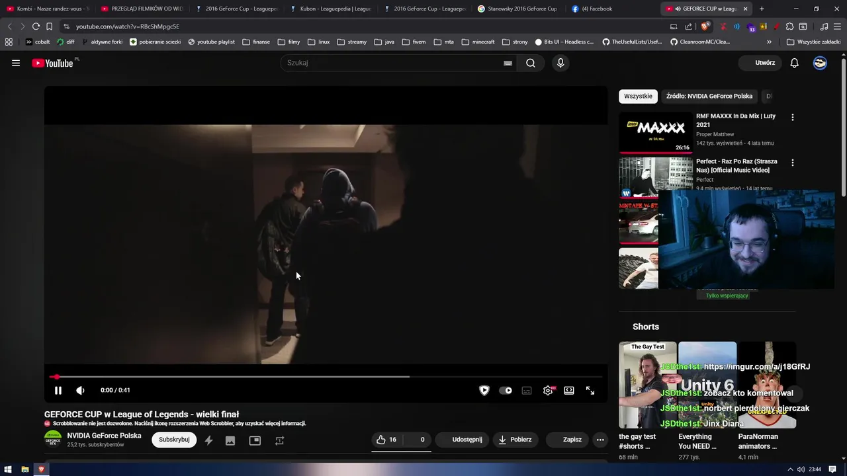
Task: Switch to Kombi - Nasze randez-vous tab
Action: click(x=46, y=9)
